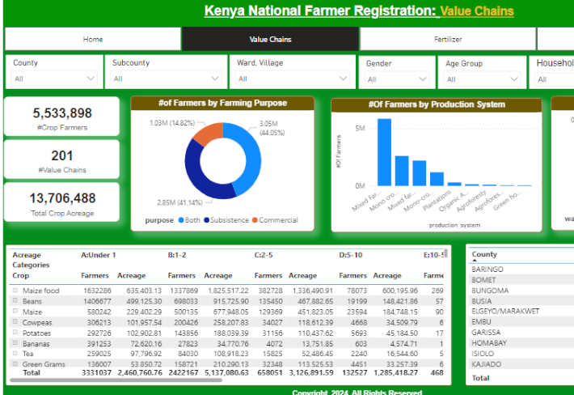Expand the Green Grams row
The image size is (574, 395).
point(15,364)
